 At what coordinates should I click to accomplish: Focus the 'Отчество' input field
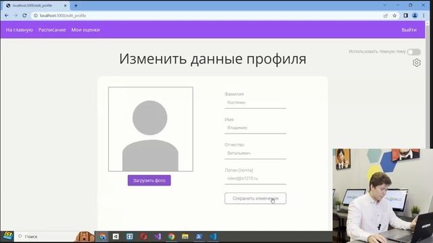click(x=256, y=153)
